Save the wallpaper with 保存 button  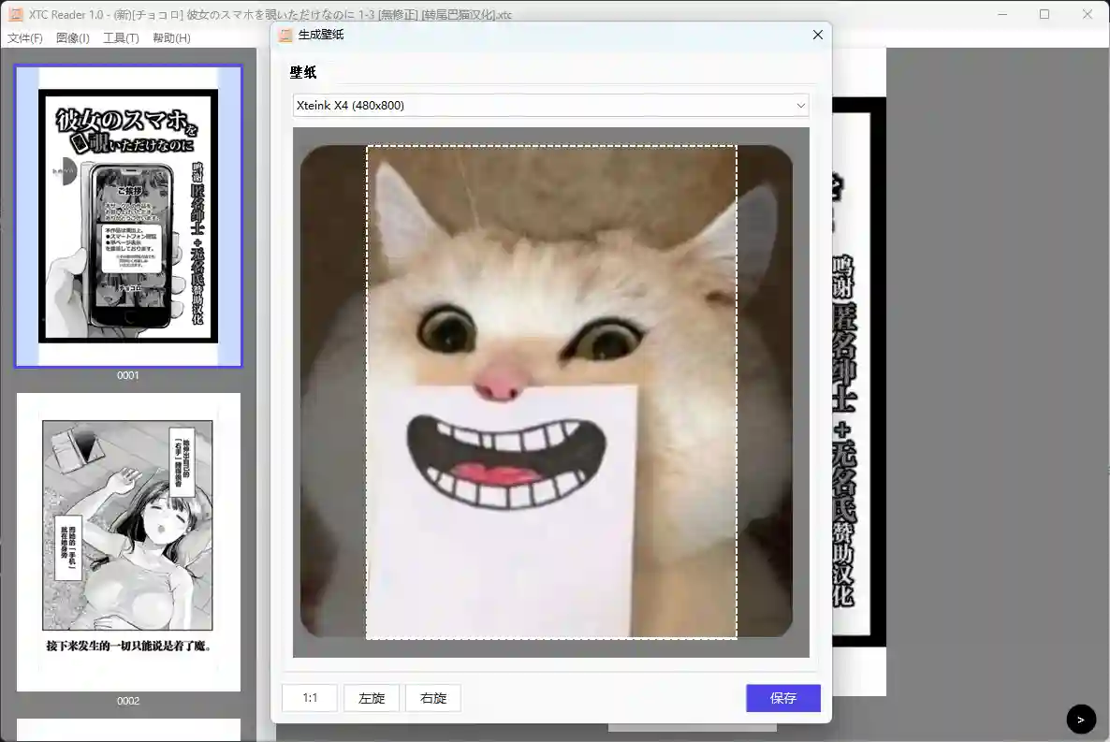[783, 698]
